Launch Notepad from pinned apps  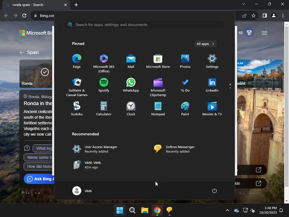(158, 109)
